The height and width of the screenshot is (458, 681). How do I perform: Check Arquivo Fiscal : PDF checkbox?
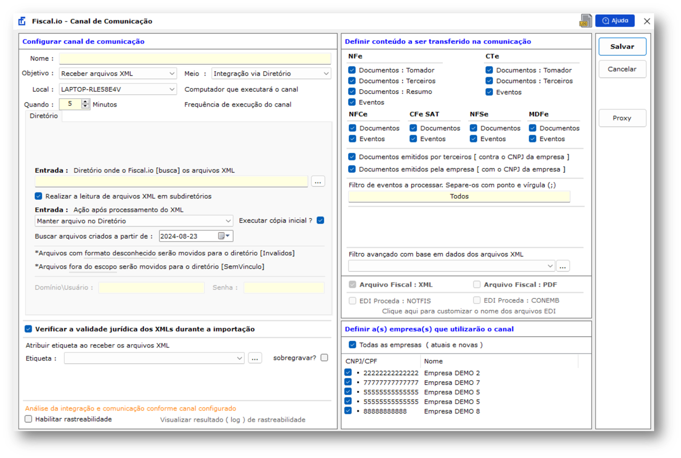[477, 284]
